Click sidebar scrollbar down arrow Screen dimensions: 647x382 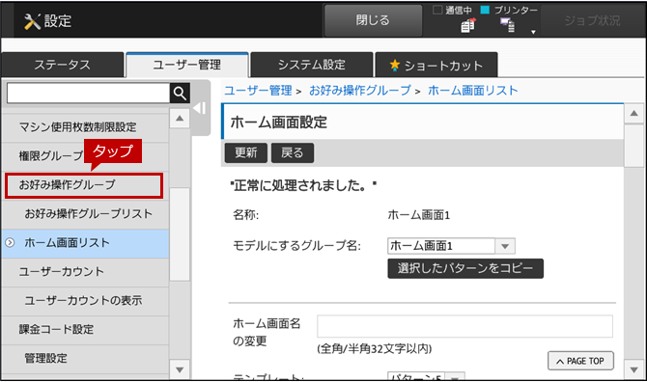click(180, 369)
